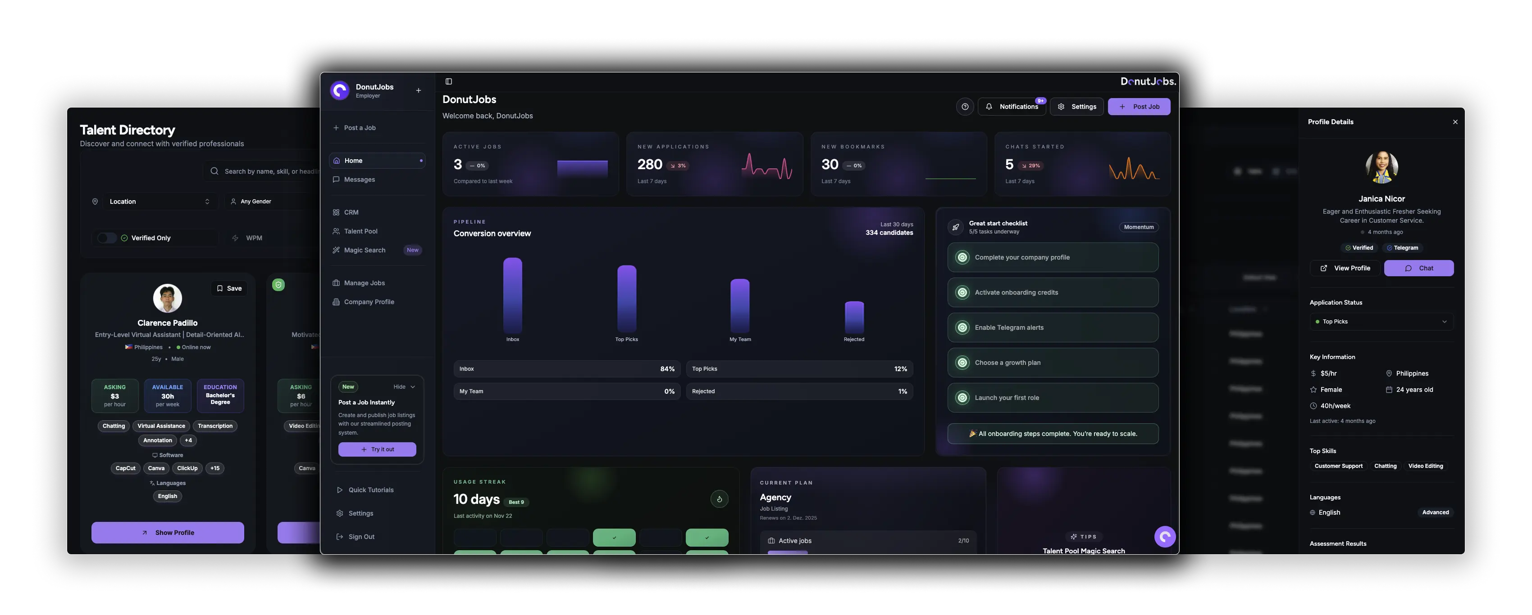Close the Profile Details panel
This screenshot has width=1532, height=615.
pos(1454,122)
